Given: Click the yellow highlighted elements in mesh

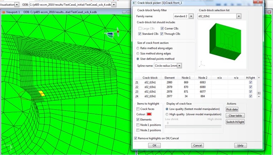Looking at the screenshot, I should pos(42,93).
